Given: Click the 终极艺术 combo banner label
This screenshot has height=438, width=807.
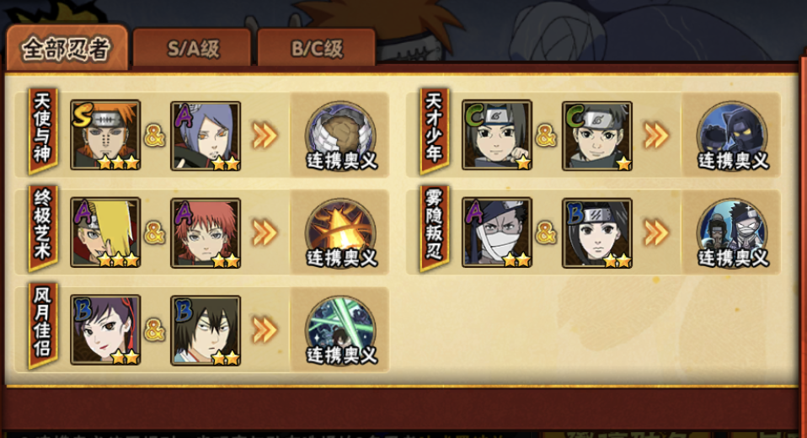Looking at the screenshot, I should coord(43,228).
